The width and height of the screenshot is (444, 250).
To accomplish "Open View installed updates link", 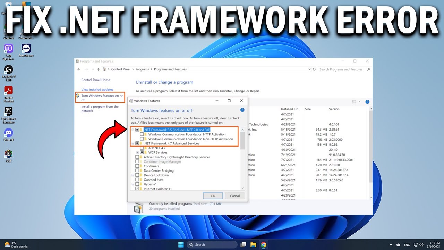I will tap(97, 90).
